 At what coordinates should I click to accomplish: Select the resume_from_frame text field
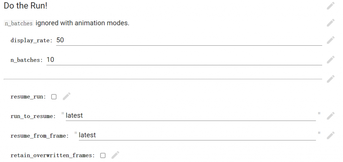tap(197, 135)
